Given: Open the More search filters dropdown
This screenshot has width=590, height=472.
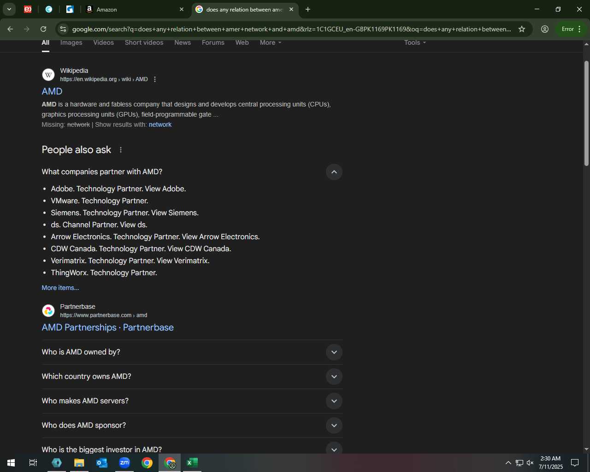Looking at the screenshot, I should [271, 42].
